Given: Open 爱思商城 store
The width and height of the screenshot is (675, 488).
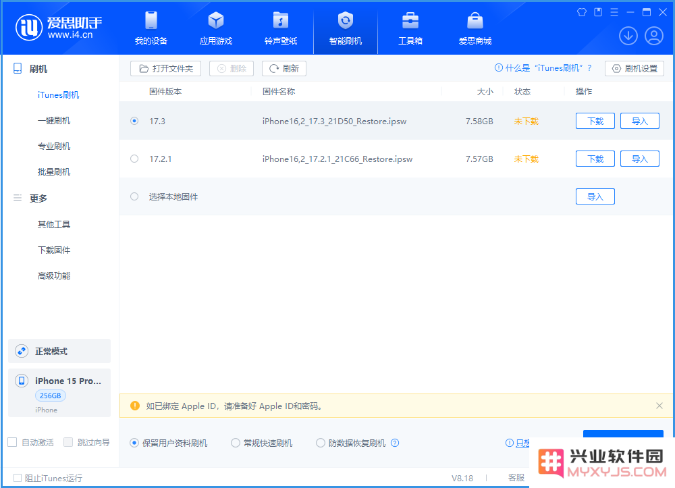Looking at the screenshot, I should click(475, 28).
